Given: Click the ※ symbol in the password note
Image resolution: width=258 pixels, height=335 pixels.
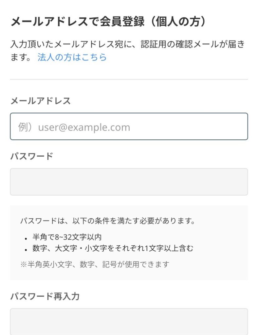Looking at the screenshot, I should 23,264.
